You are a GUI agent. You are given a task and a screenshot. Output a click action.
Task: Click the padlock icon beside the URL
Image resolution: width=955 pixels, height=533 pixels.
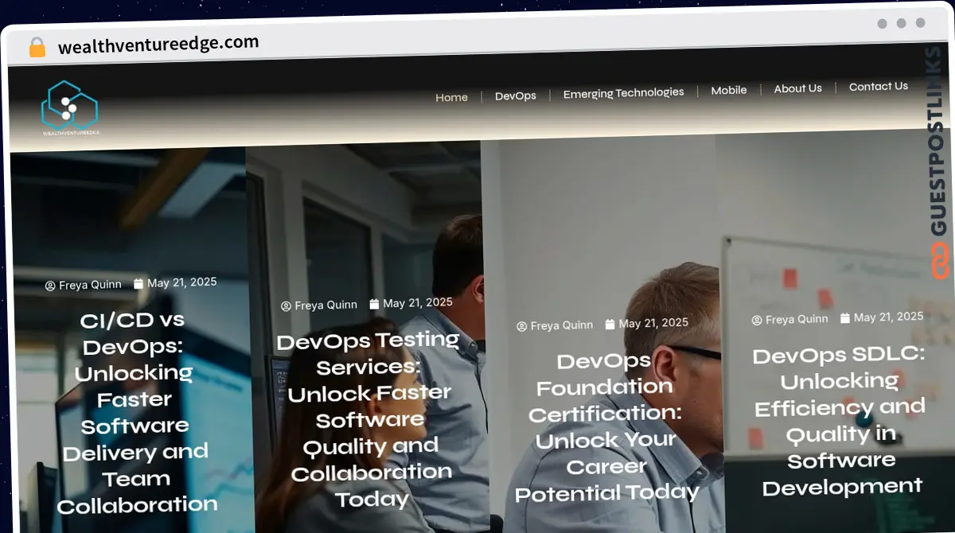(x=36, y=46)
